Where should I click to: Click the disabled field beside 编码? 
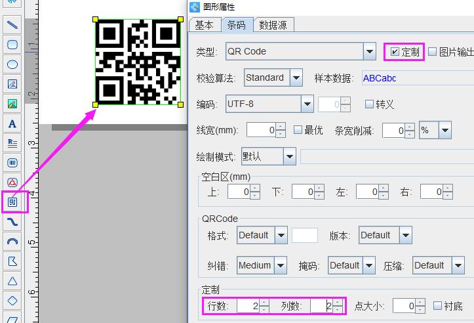point(329,104)
